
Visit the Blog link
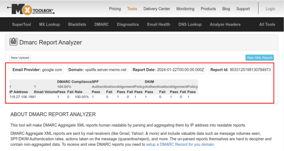pos(226,9)
